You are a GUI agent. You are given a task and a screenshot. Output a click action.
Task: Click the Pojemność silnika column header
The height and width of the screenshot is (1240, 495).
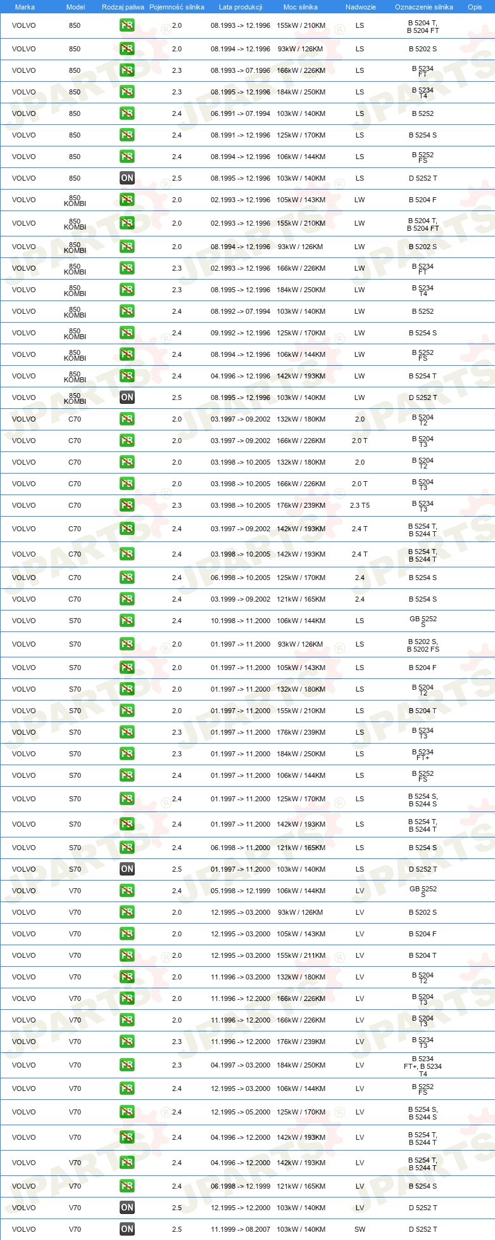pyautogui.click(x=177, y=7)
